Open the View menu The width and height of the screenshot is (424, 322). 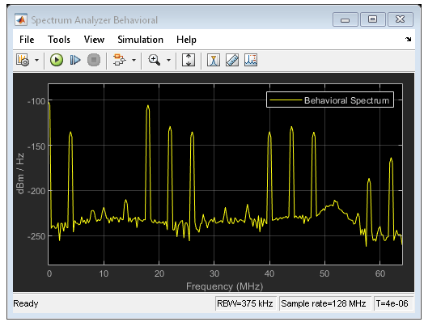pyautogui.click(x=94, y=40)
